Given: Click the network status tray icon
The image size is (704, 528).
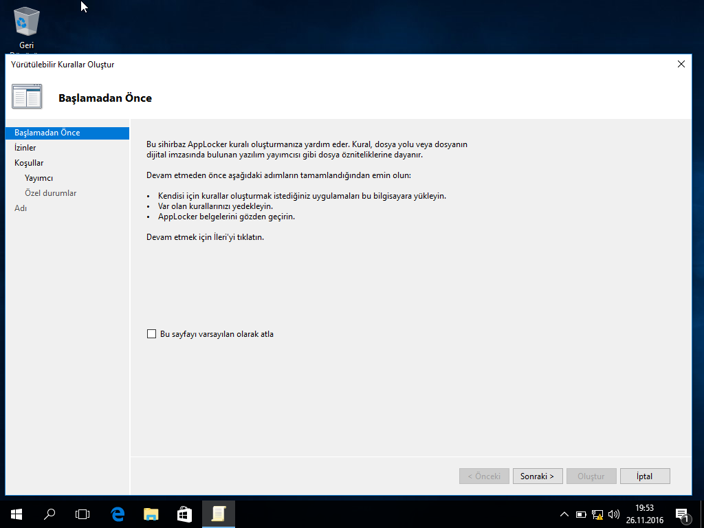Looking at the screenshot, I should click(597, 514).
